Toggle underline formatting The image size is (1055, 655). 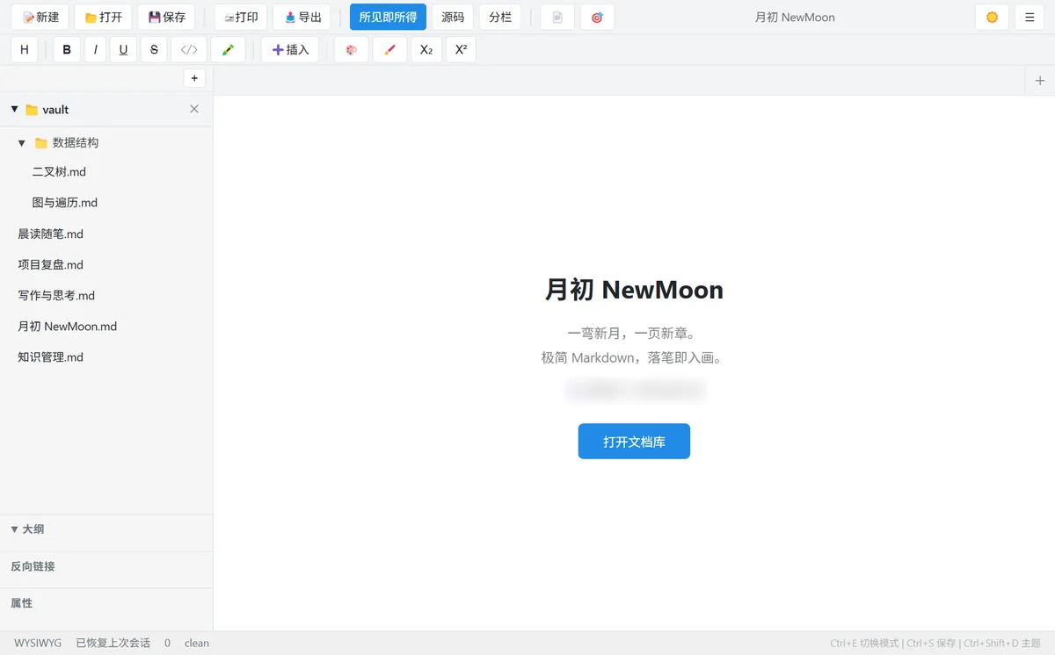[123, 49]
